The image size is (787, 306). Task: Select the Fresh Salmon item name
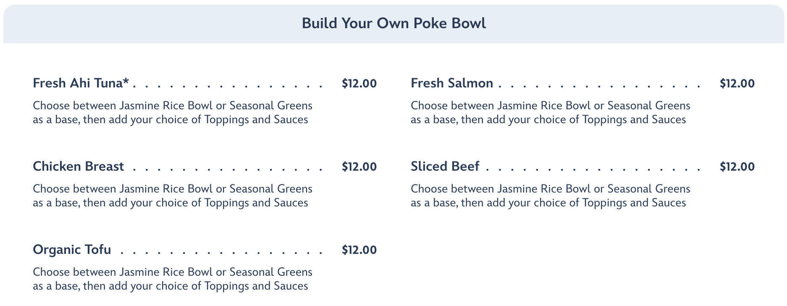coord(451,83)
